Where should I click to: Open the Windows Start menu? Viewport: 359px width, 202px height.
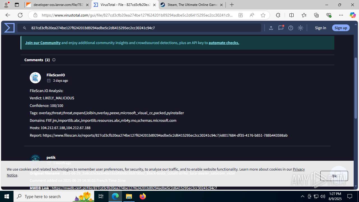pos(7,196)
